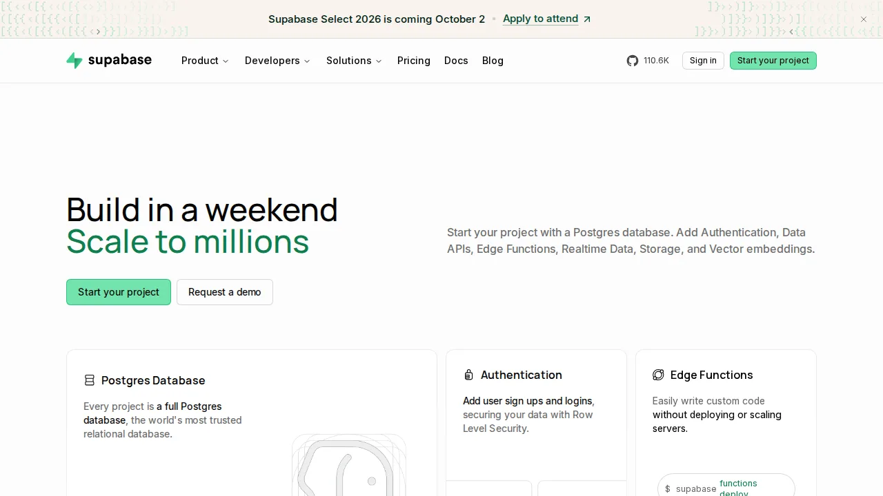Open the Docs page
883x496 pixels.
click(x=456, y=61)
